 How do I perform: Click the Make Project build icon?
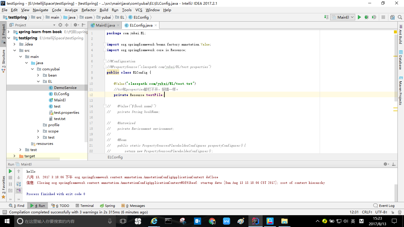(326, 17)
